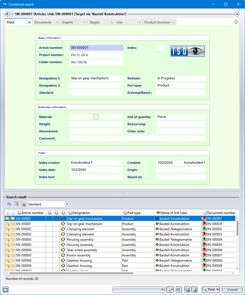
Task: Click the locked folder icon in first SN-000001 row
Action: [7, 218]
